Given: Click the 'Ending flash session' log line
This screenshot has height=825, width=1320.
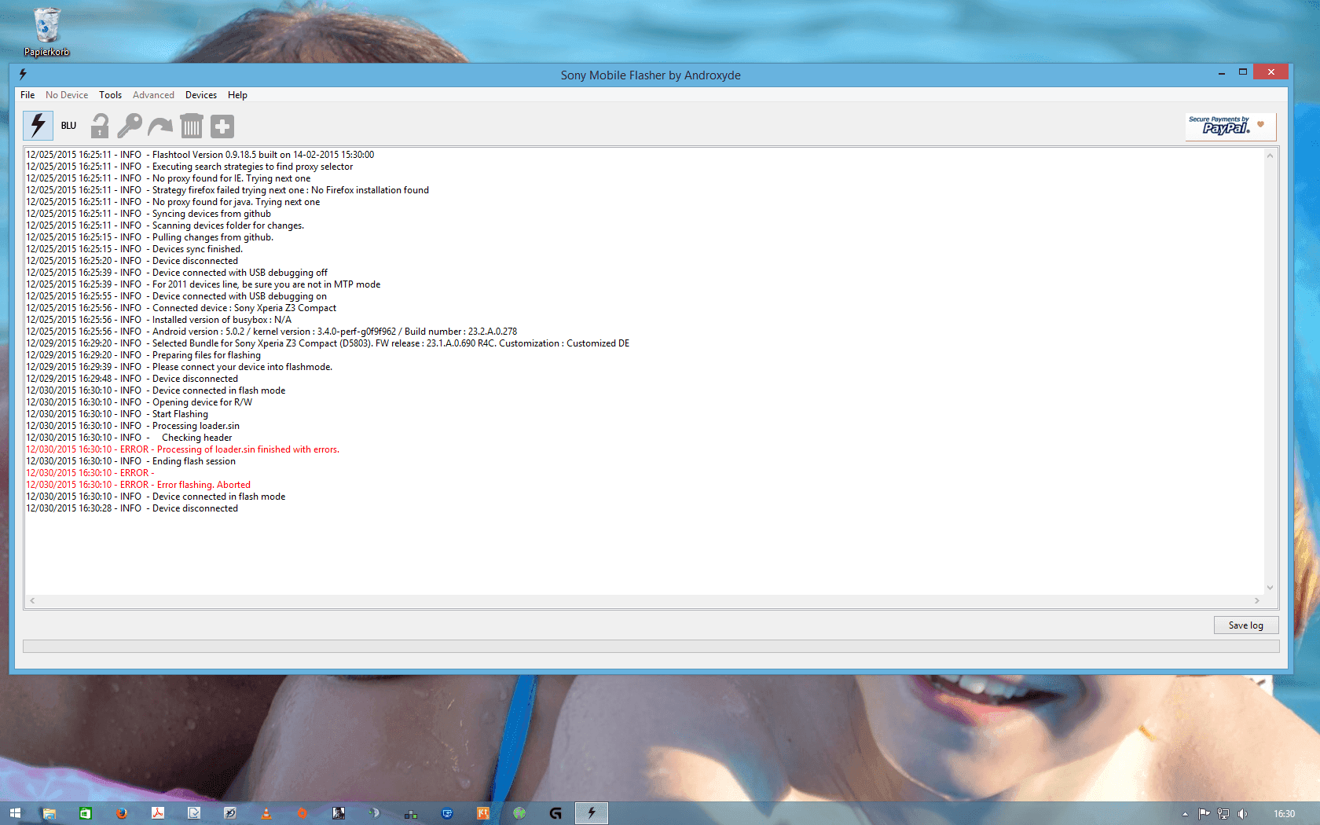Looking at the screenshot, I should [131, 461].
